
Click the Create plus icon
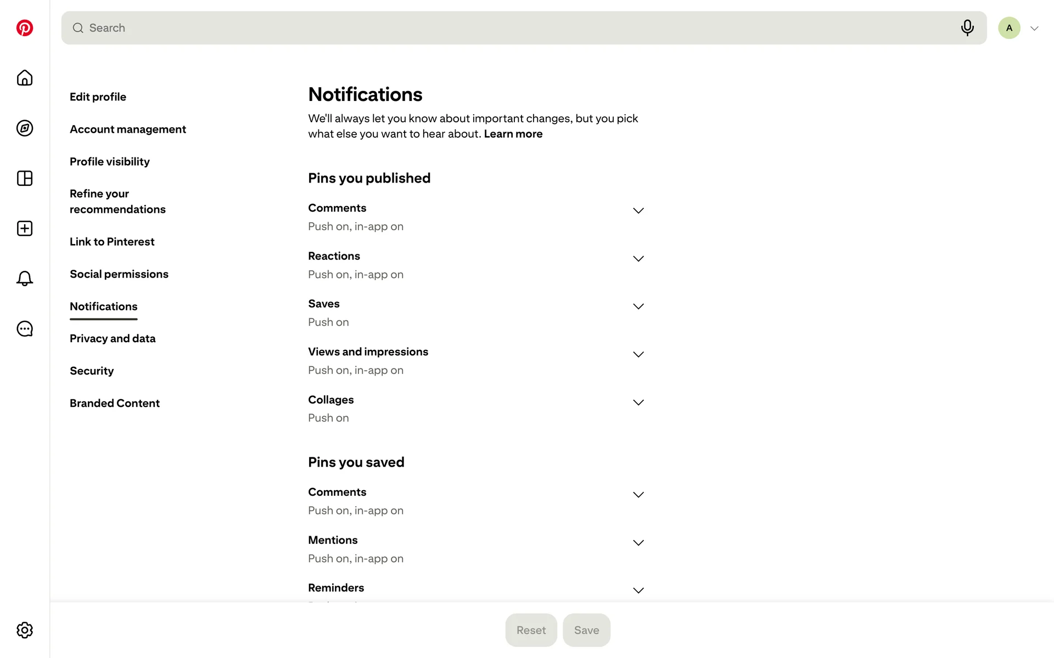point(25,229)
